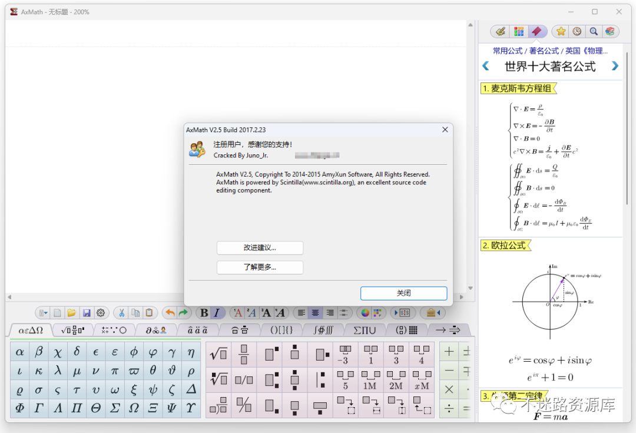Open favorites via the star icon
Screen dimensions: 636x433
pyautogui.click(x=561, y=31)
